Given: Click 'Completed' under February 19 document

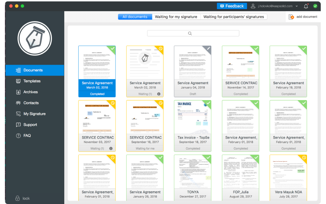Looking at the screenshot, I should click(x=288, y=94).
